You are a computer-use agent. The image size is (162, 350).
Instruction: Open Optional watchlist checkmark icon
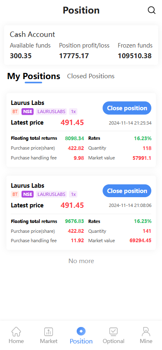pos(114,332)
